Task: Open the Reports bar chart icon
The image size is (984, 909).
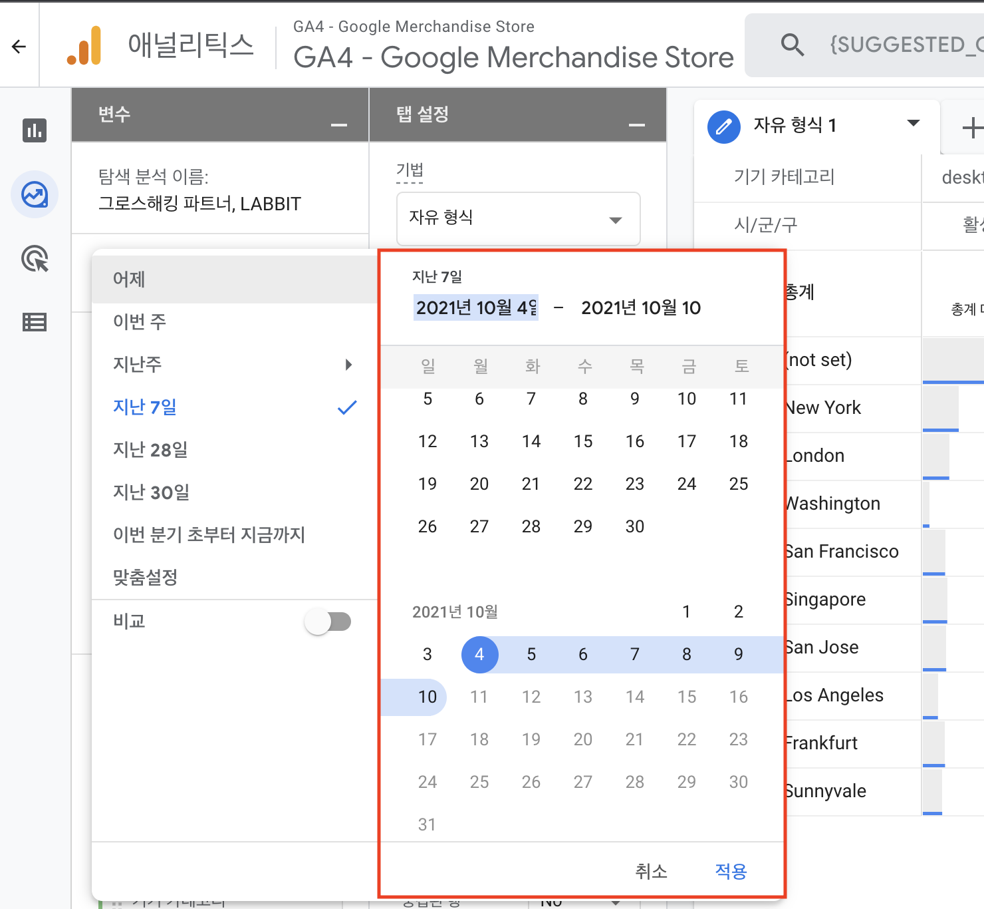Action: pos(35,130)
